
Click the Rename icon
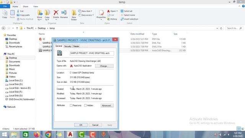[64, 14]
